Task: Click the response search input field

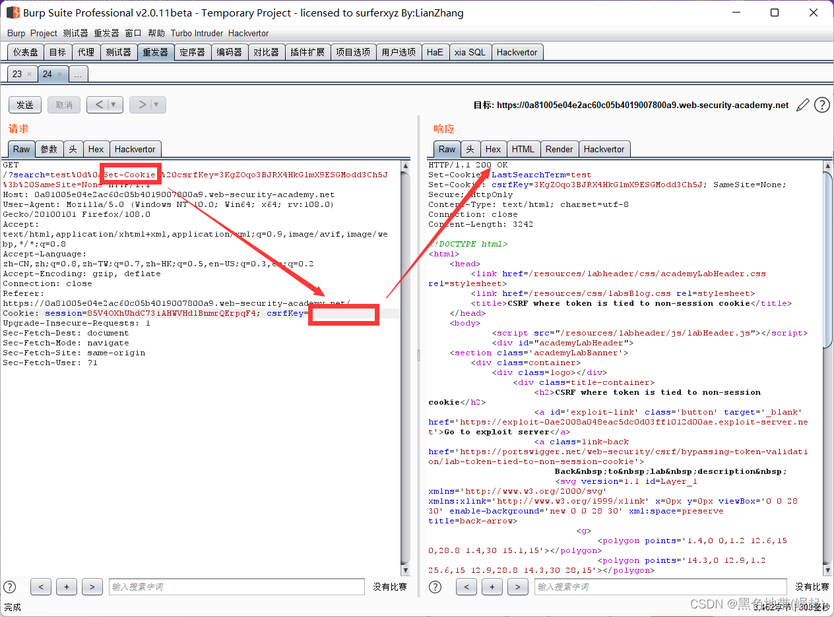Action: (x=660, y=587)
